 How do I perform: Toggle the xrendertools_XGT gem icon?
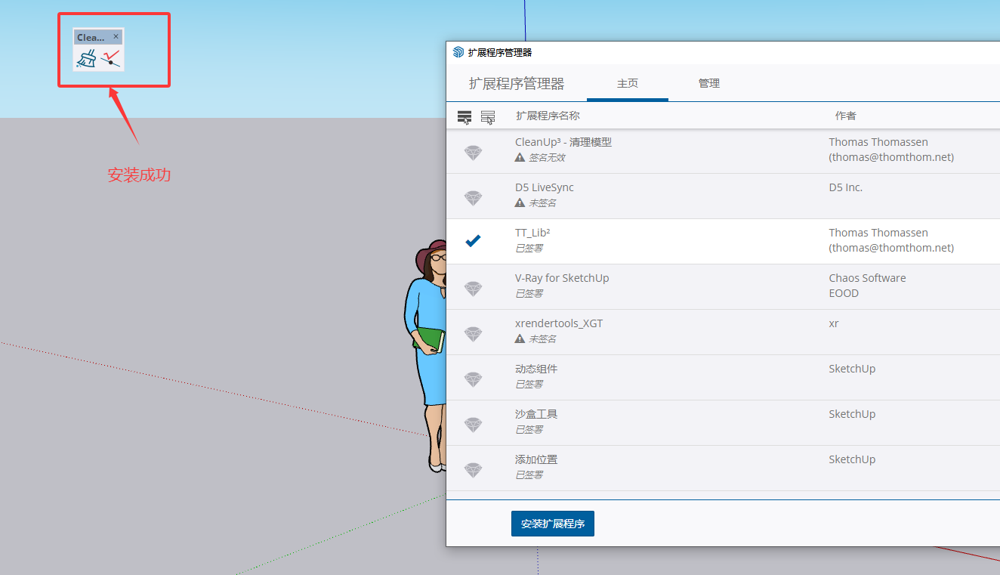(x=473, y=334)
